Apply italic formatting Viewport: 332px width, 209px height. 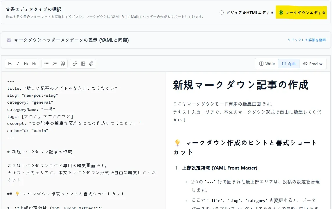(x=18, y=64)
